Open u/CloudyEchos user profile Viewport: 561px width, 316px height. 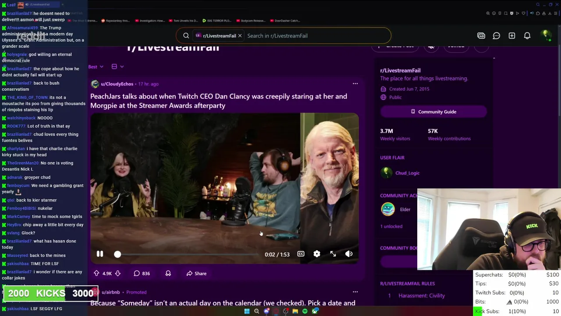tap(117, 84)
